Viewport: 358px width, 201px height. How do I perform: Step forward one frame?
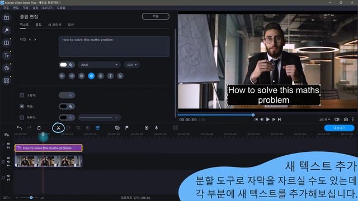tap(274, 119)
